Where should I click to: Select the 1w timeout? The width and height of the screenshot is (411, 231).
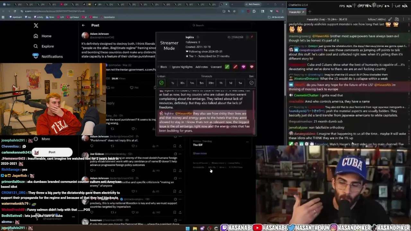click(x=240, y=83)
